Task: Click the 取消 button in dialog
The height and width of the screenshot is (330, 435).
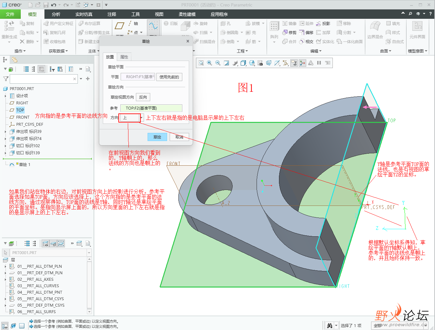Action: 179,137
